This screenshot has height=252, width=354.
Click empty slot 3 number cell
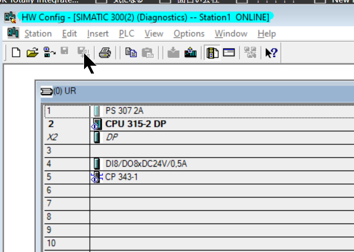(67, 151)
